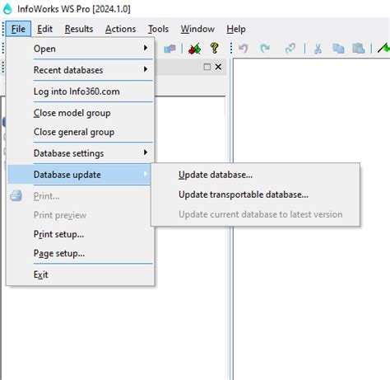Select Page setup...
Viewport: 390px width, 380px height.
coord(80,253)
